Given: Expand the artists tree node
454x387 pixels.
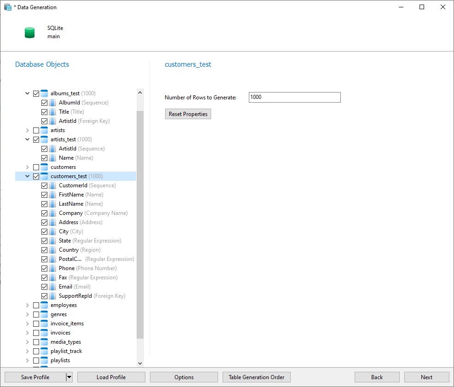Looking at the screenshot, I should point(27,130).
